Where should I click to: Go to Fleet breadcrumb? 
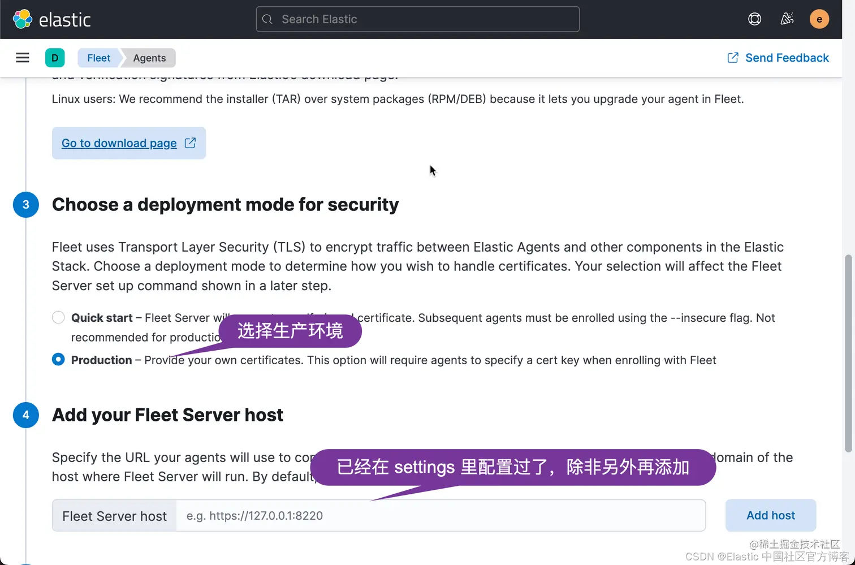point(99,58)
